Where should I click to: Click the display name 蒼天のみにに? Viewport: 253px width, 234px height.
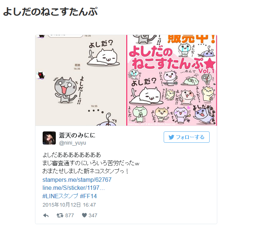(77, 135)
